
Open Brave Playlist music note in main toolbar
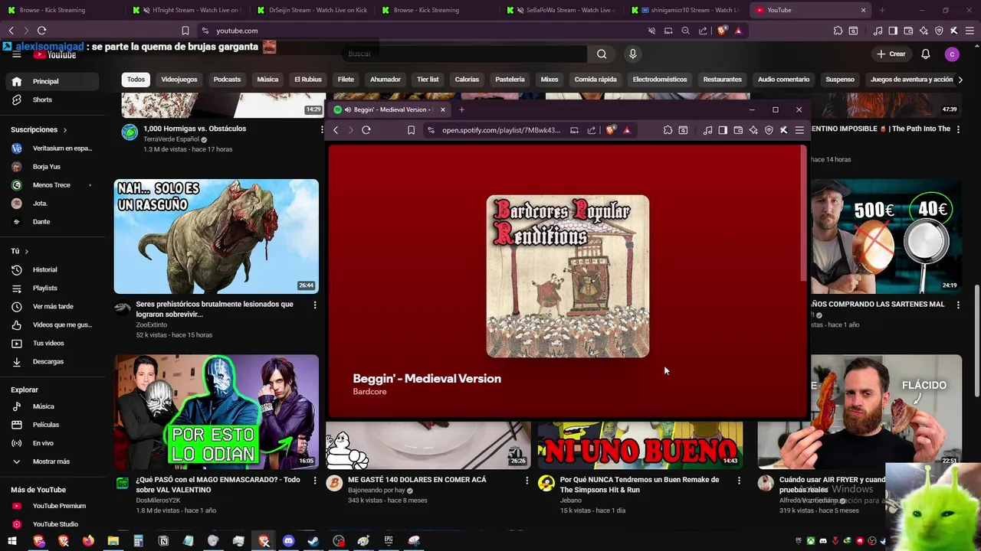(x=878, y=31)
